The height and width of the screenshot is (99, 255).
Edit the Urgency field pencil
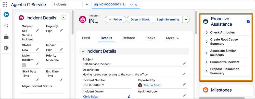pyautogui.click(x=61, y=30)
